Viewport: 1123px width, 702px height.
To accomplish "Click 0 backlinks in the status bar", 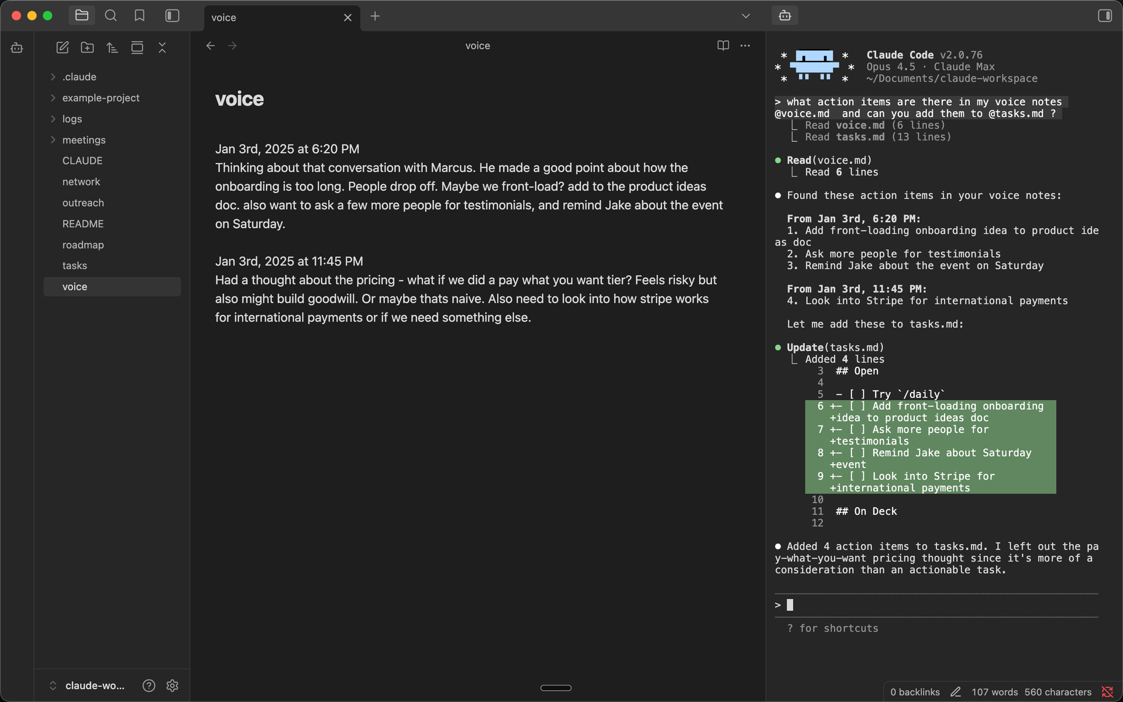I will [914, 691].
